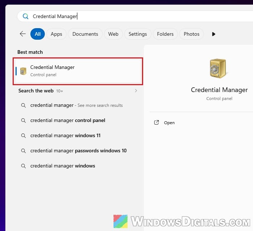Image resolution: width=253 pixels, height=231 pixels.
Task: Expand Search the web chevron
Action: (x=136, y=91)
